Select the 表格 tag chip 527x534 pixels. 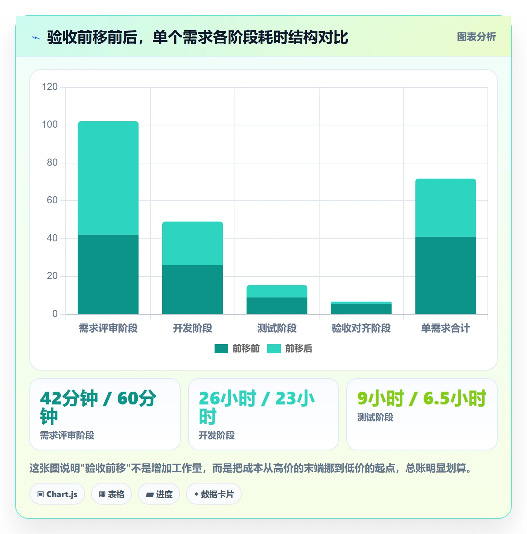point(111,494)
